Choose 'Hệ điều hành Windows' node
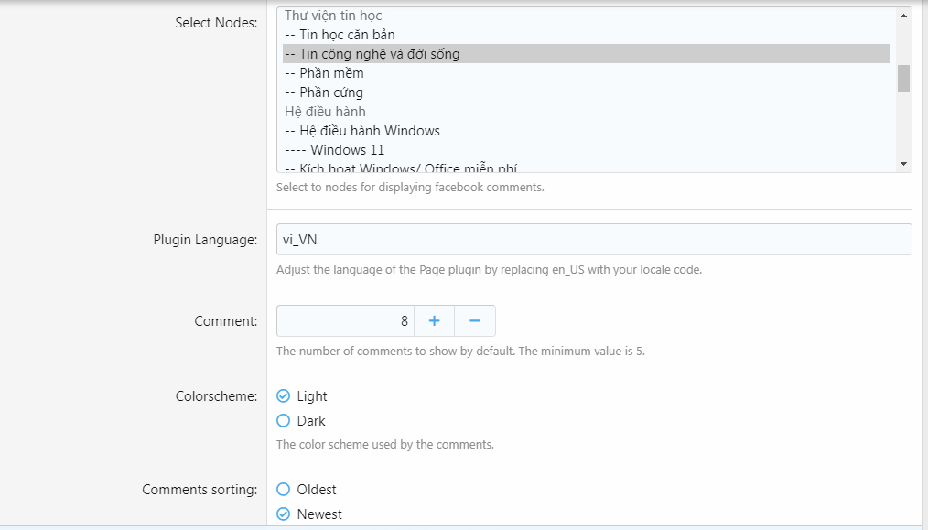This screenshot has height=530, width=928. point(362,131)
